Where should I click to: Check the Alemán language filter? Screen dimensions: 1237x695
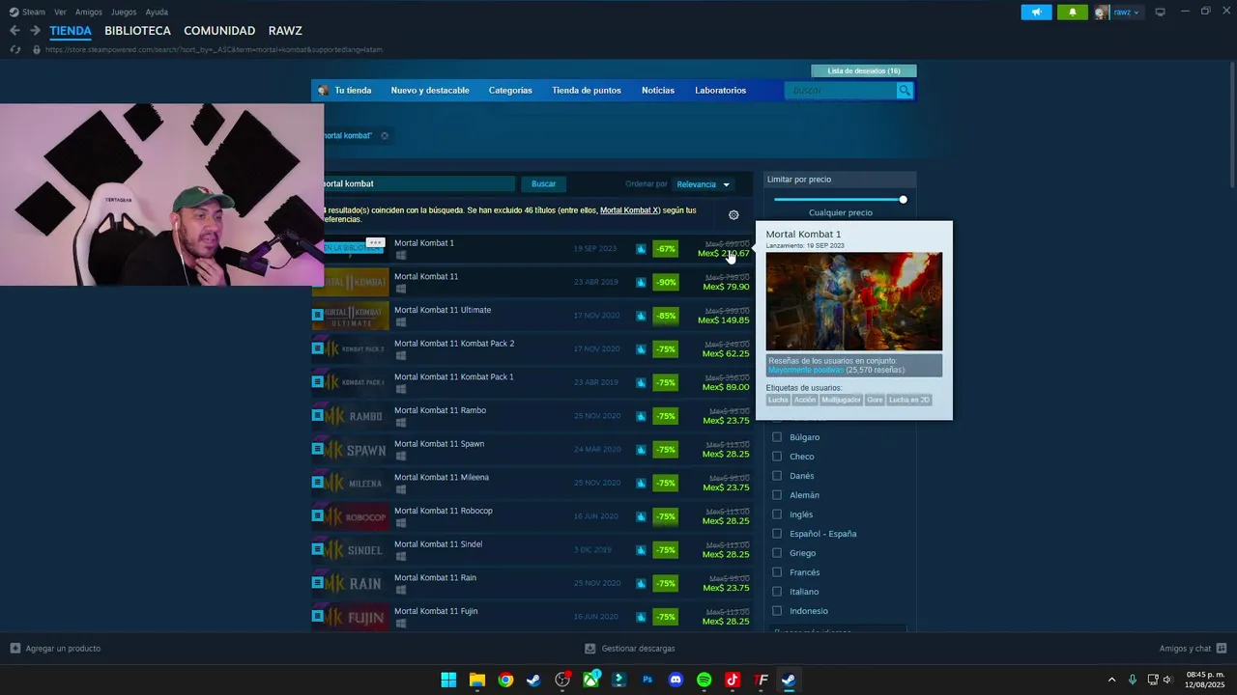[777, 495]
